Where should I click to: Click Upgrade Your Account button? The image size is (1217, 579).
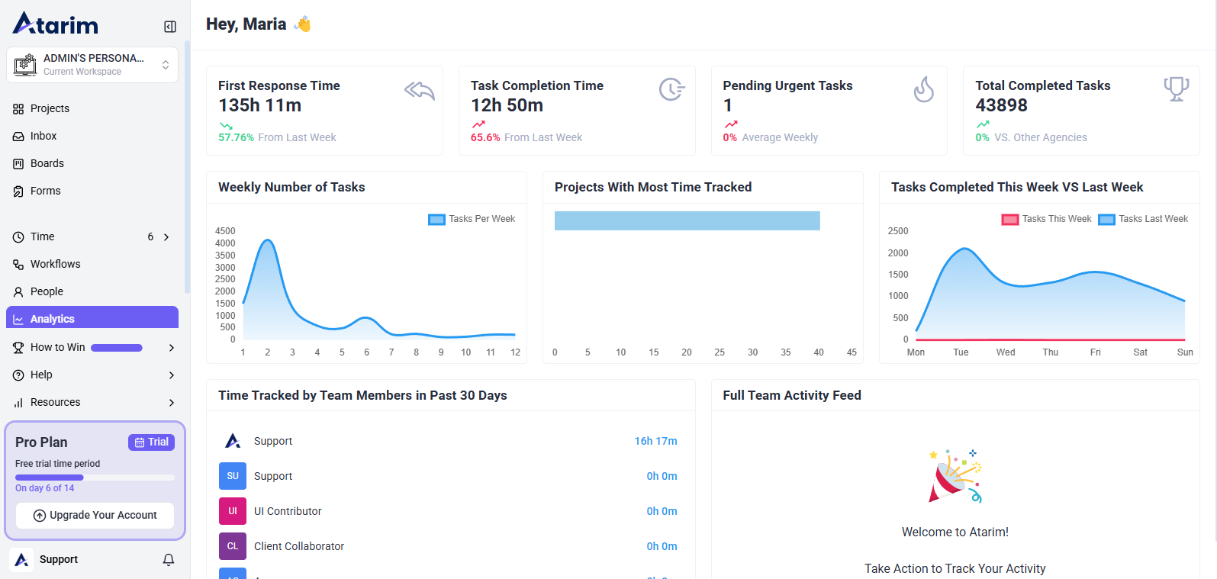coord(95,516)
